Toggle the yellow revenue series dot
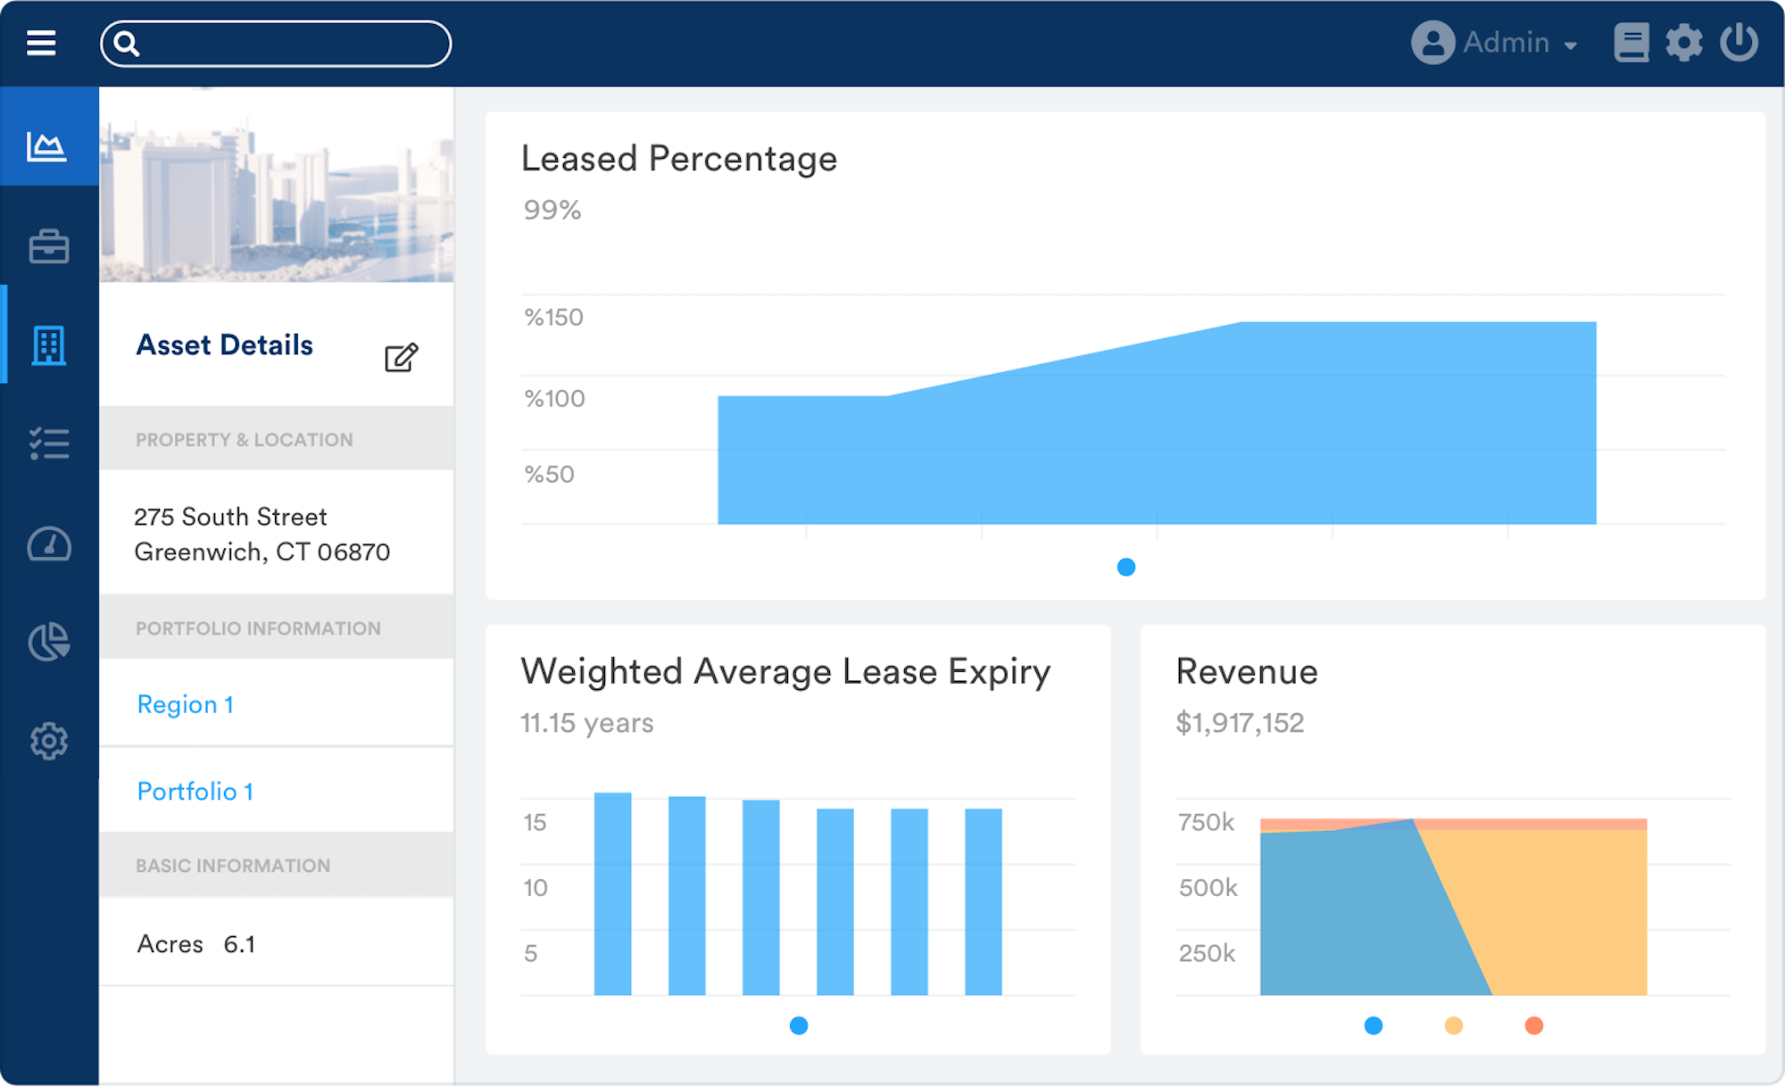This screenshot has width=1785, height=1087. 1454,1026
